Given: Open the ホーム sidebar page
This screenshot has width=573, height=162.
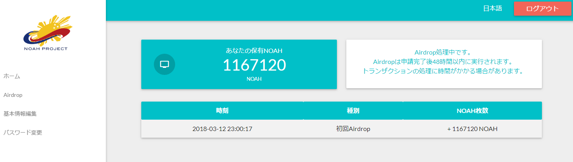Looking at the screenshot, I should point(12,76).
